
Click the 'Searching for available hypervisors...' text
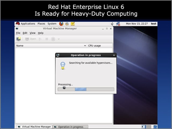pos(91,63)
